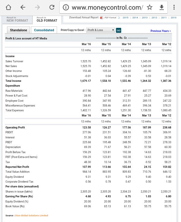Tap the forward arrow icon
This screenshot has width=181, height=222.
(37, 7)
